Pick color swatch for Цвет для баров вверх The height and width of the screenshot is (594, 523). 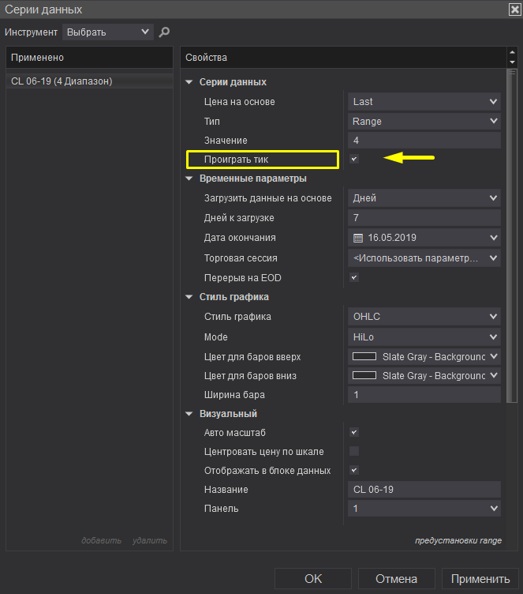364,356
